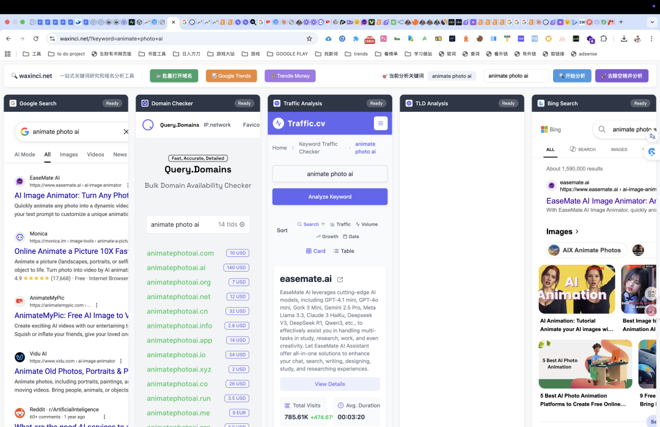Viewport: 660px width, 427px height.
Task: Open AI Image Animator EaseMate Google result
Action: coord(71,196)
